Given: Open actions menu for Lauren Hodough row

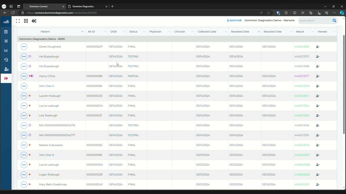Looking at the screenshot, I should (x=24, y=96).
